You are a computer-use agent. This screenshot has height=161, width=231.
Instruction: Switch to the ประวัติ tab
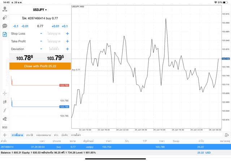[30, 135]
